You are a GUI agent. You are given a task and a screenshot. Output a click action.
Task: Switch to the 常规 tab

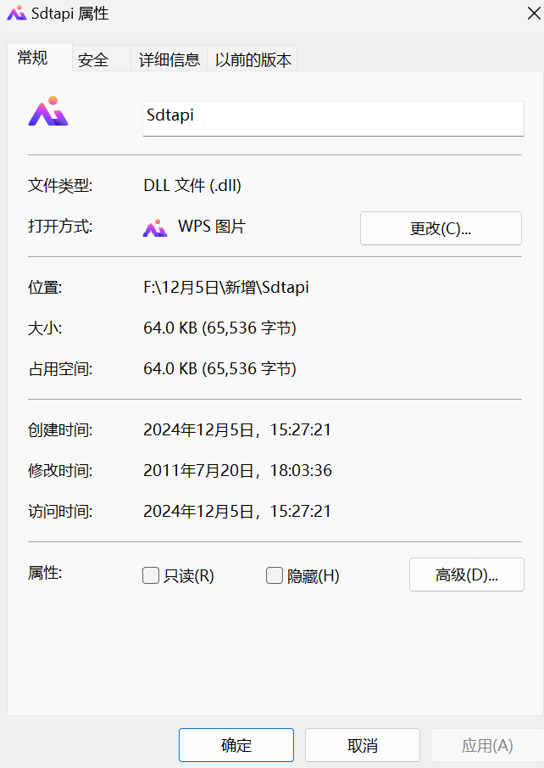(40, 58)
